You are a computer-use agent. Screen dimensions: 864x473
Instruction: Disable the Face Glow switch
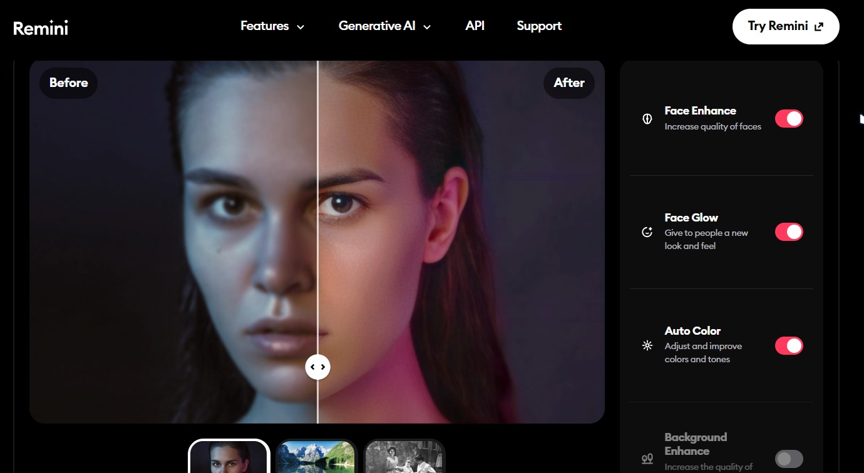click(x=789, y=232)
